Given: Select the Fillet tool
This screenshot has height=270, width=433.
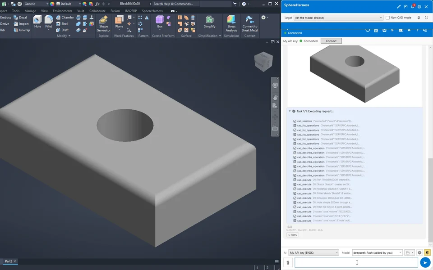Looking at the screenshot, I should 49,22.
